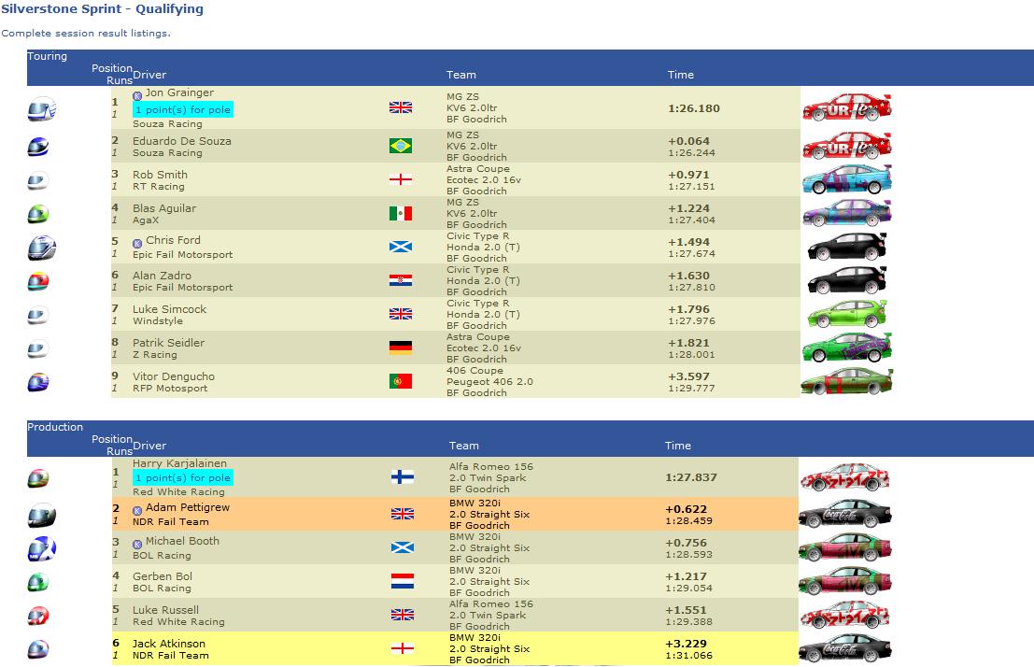Click lap time 1:31.066 for Jack Atkinson
Viewport: 1034px width, 667px height.
(689, 656)
